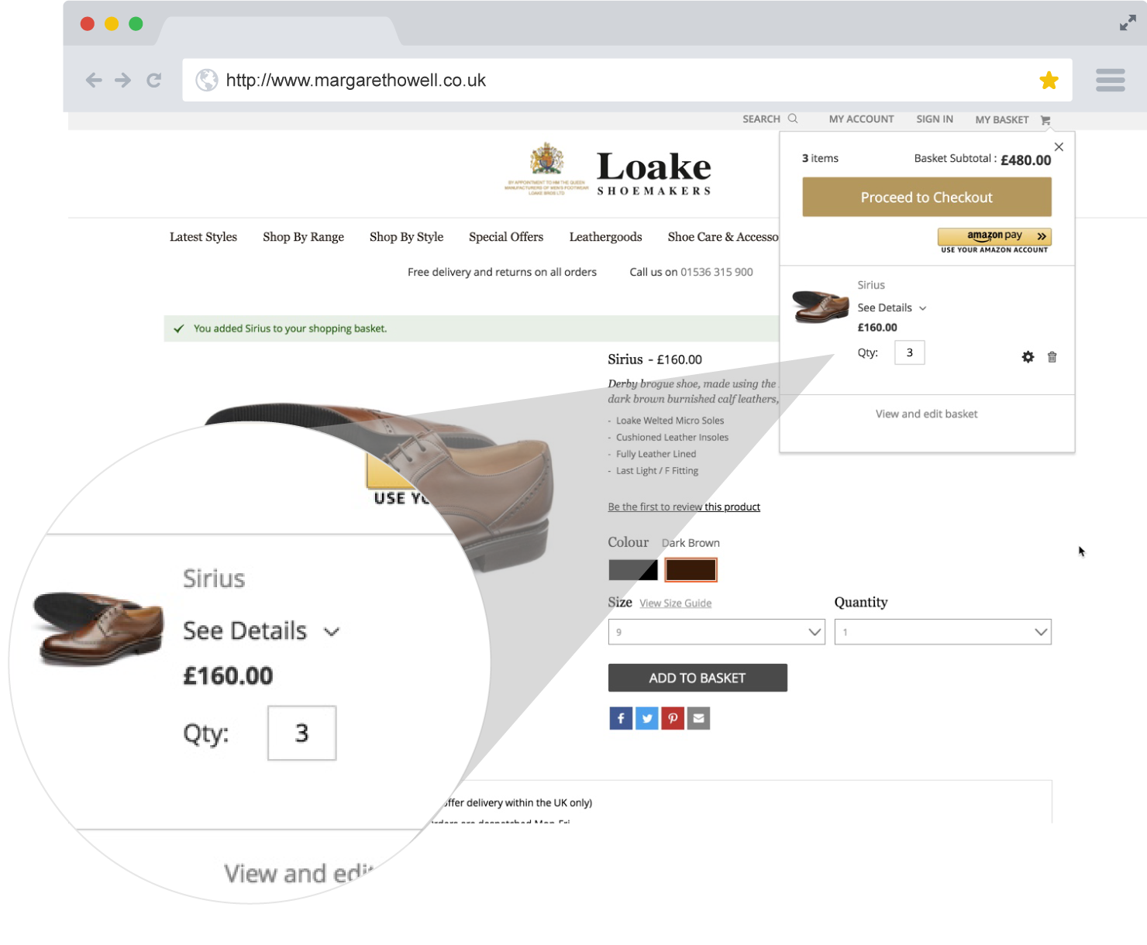The width and height of the screenshot is (1147, 945).
Task: Select the black colour swatch
Action: [633, 570]
